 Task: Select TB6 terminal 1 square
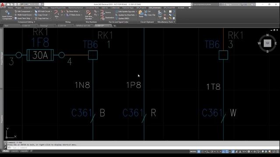tap(93, 55)
